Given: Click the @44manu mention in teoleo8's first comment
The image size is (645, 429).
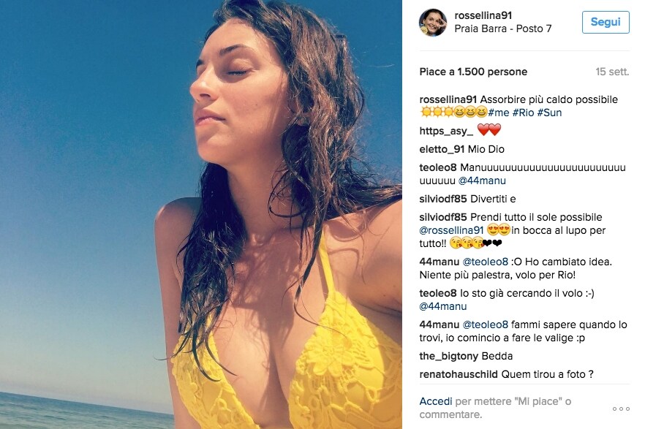Looking at the screenshot, I should (x=482, y=181).
